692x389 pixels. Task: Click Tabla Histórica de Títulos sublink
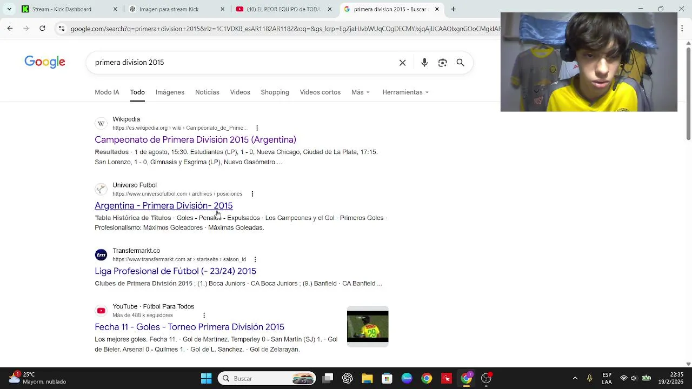tap(133, 218)
